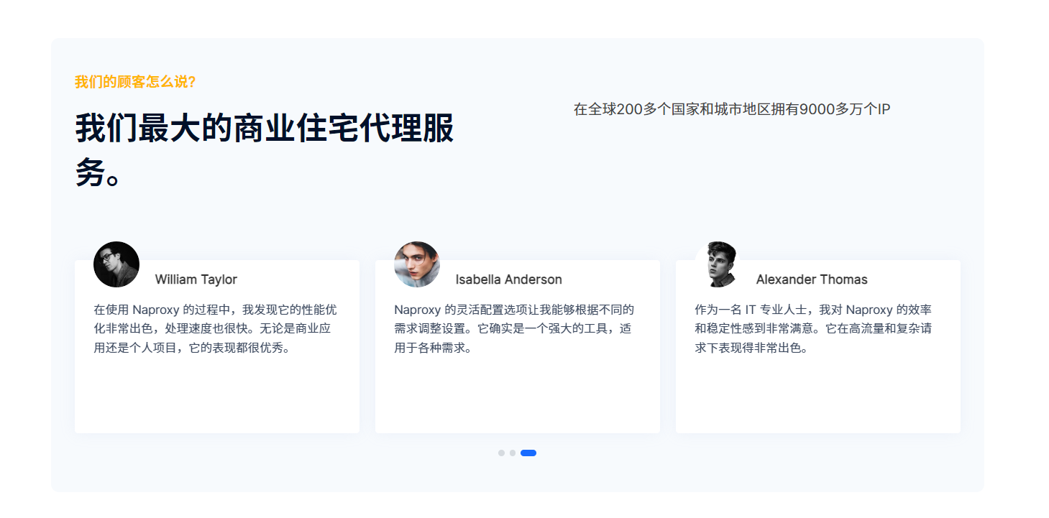Click the name William Taylor
The image size is (1049, 518).
196,279
